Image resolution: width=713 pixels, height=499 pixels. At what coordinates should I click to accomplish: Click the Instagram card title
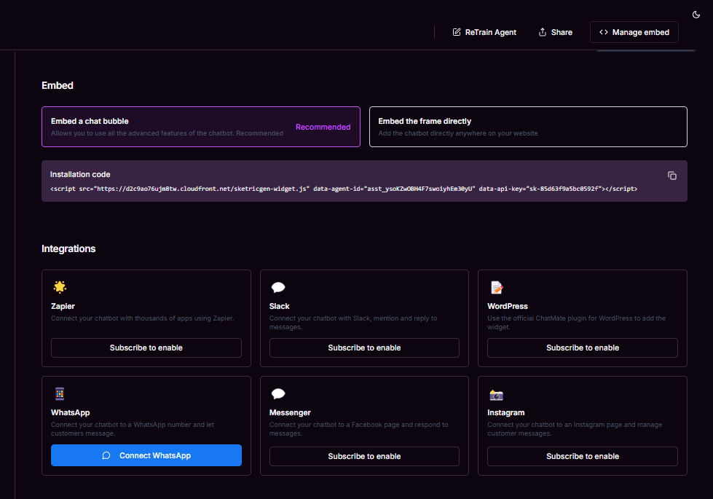coord(505,412)
